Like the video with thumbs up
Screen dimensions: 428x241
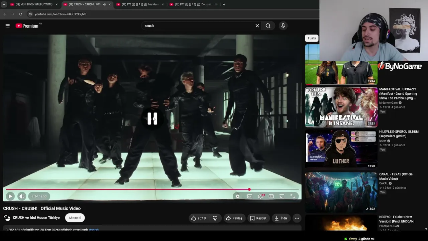(x=198, y=218)
